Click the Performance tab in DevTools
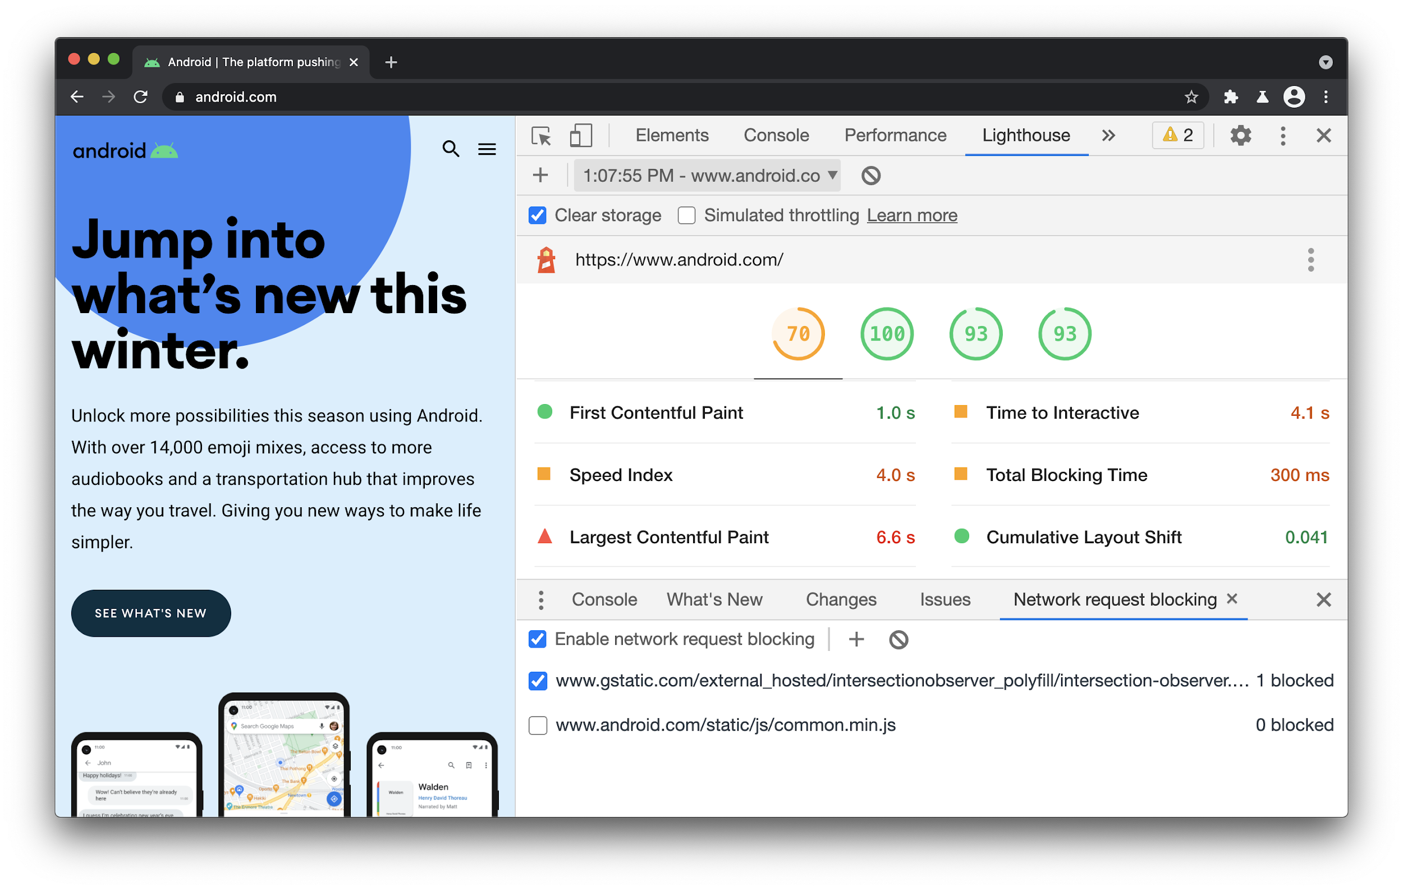 [x=895, y=134]
